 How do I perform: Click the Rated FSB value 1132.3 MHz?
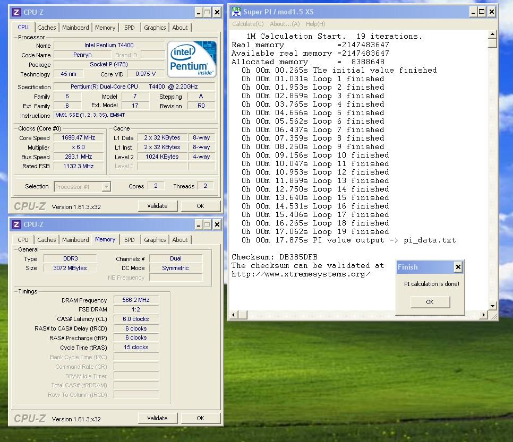(x=79, y=166)
